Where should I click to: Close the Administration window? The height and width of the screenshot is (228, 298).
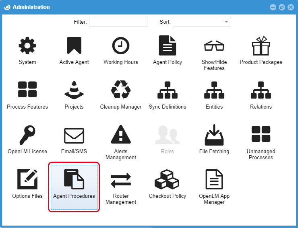[x=290, y=7]
